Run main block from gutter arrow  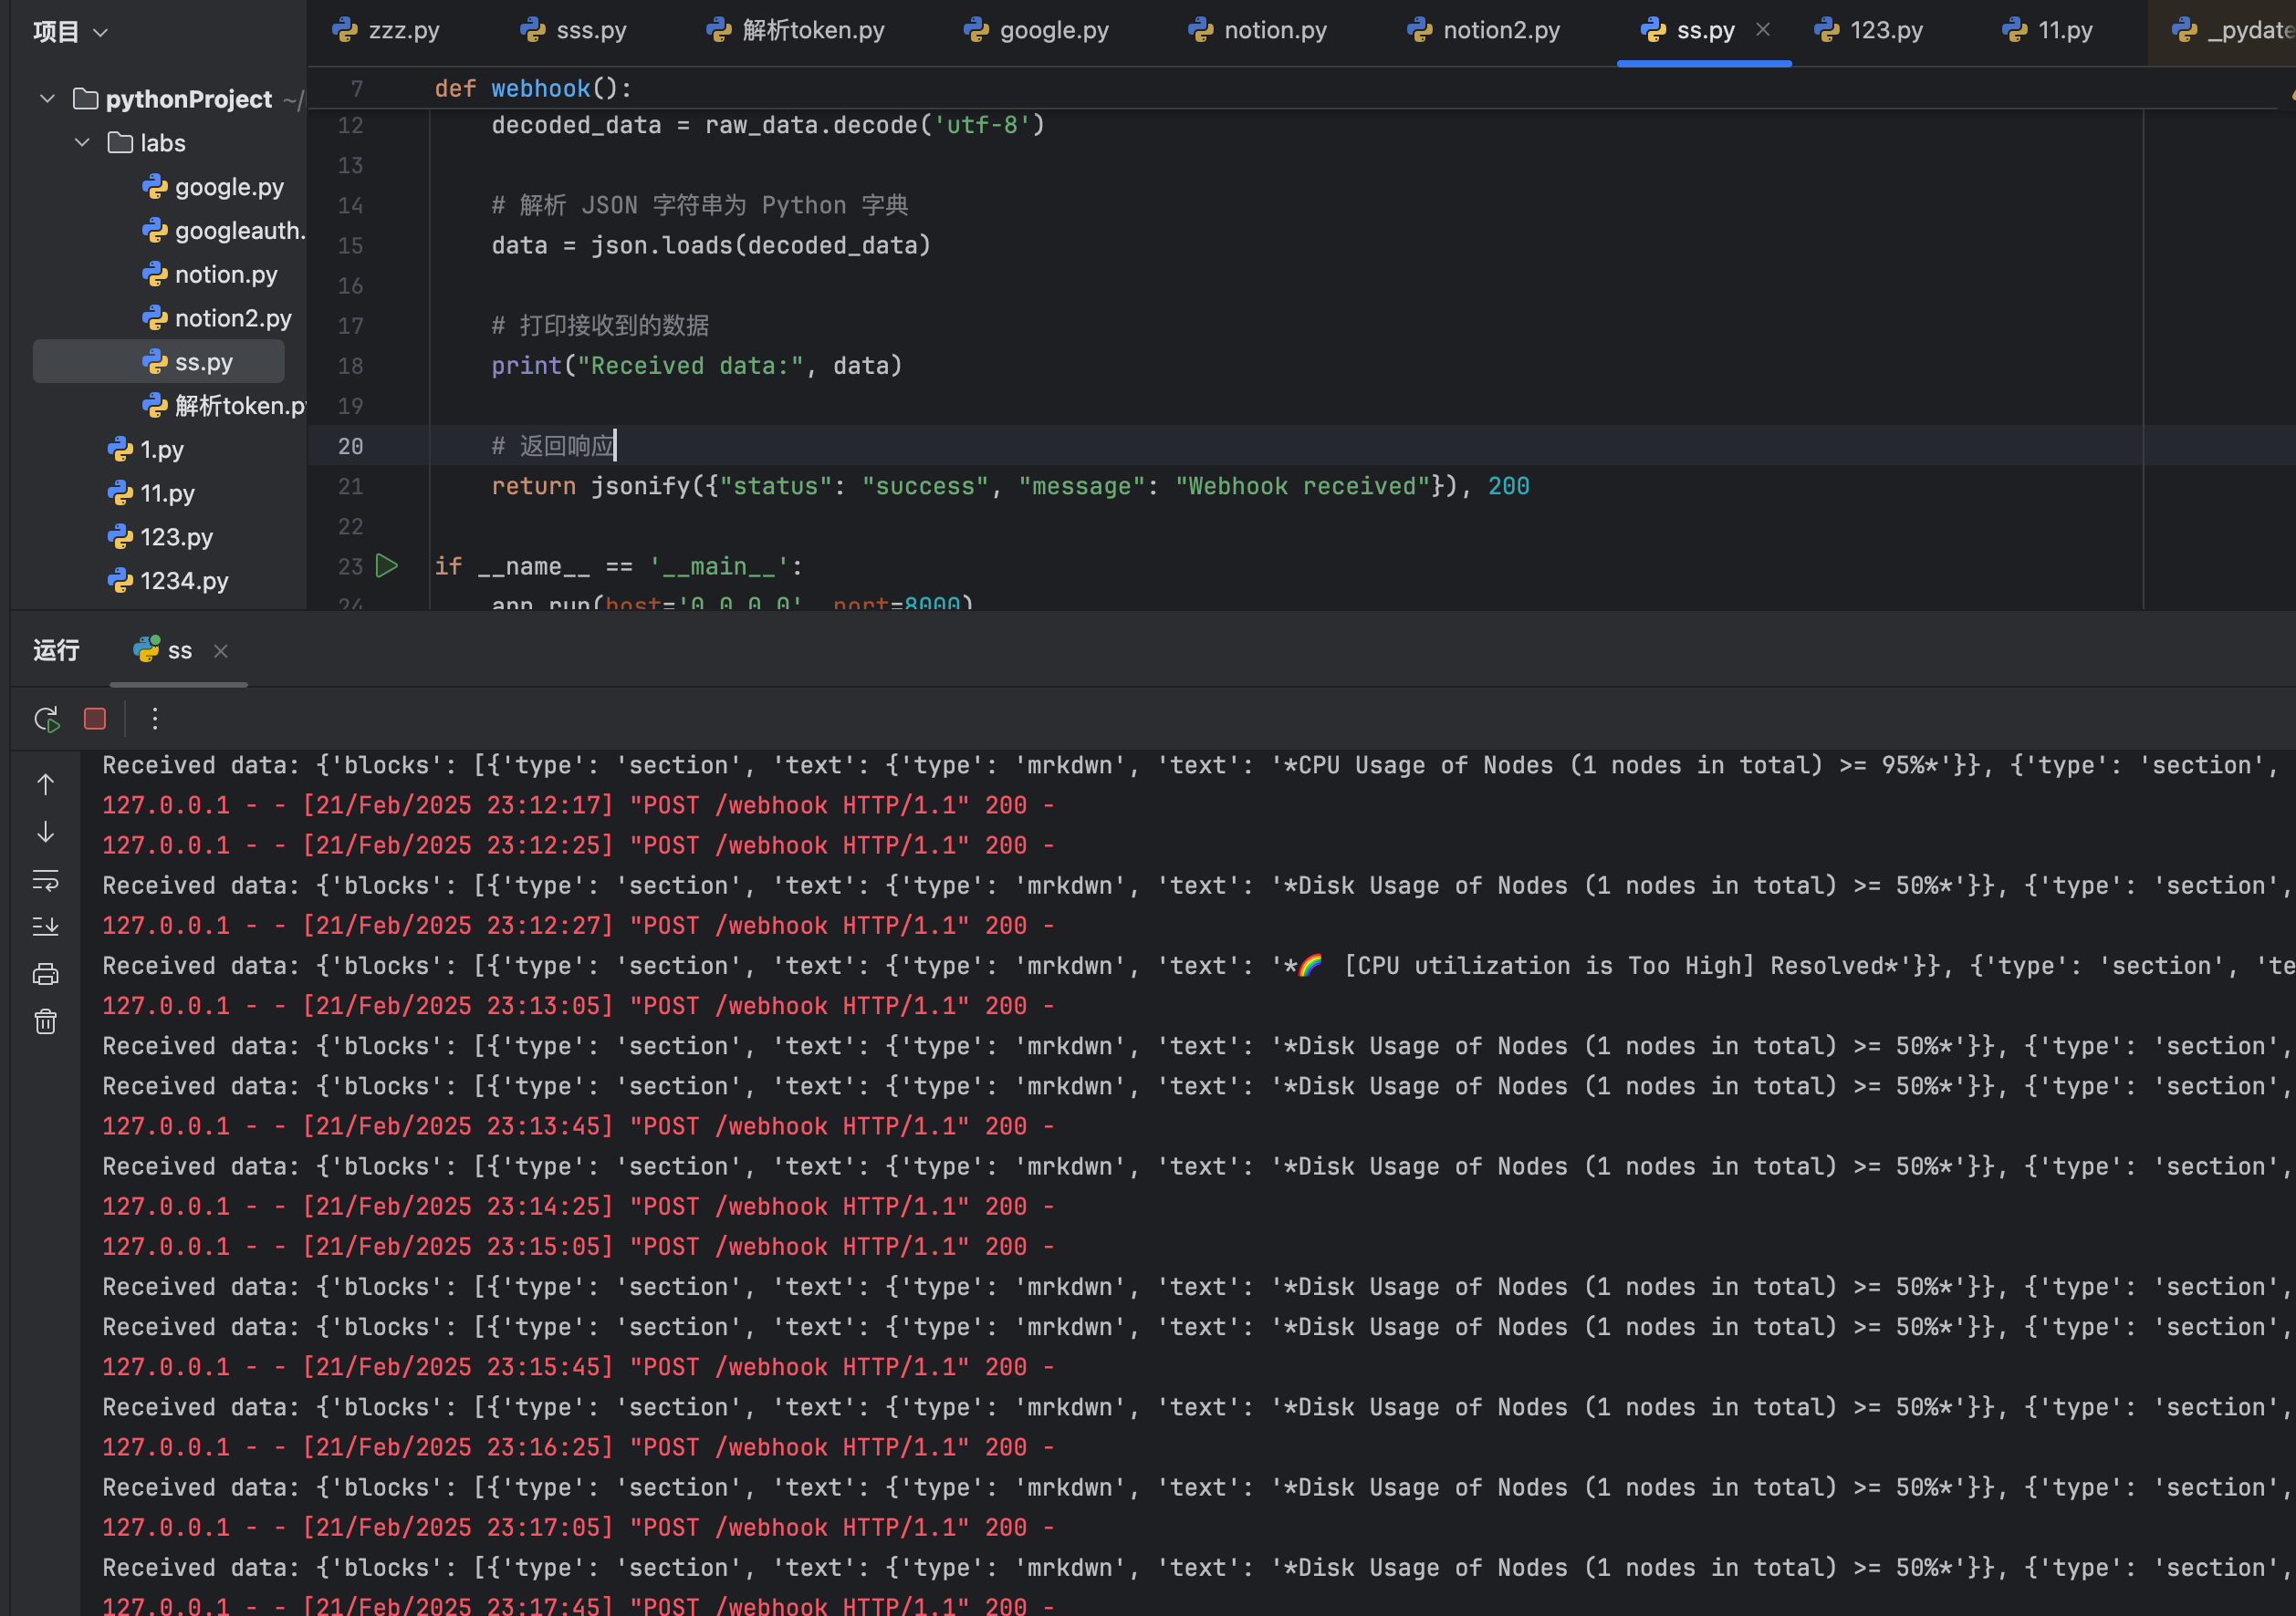387,566
